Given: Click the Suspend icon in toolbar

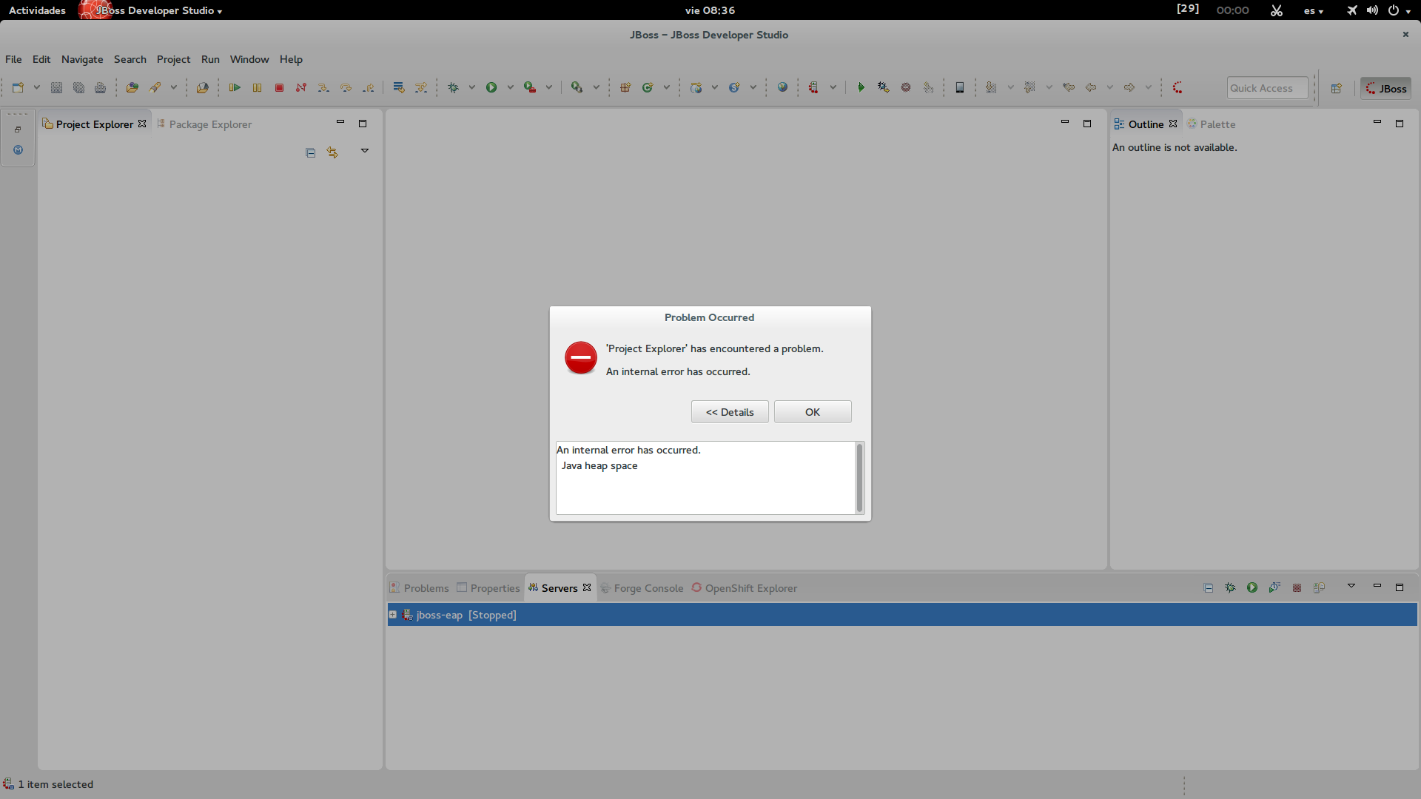Looking at the screenshot, I should point(257,87).
